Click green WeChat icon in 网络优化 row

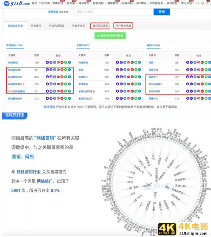point(206,98)
